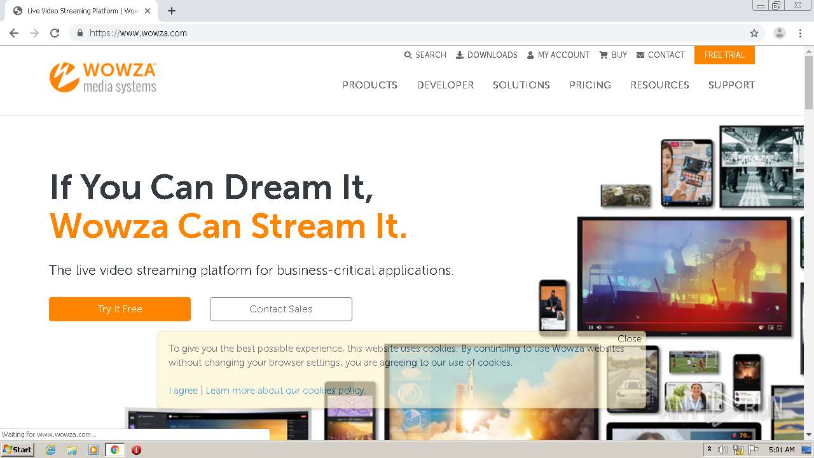The height and width of the screenshot is (458, 814).
Task: Open the Chrome three-dot menu
Action: (800, 33)
